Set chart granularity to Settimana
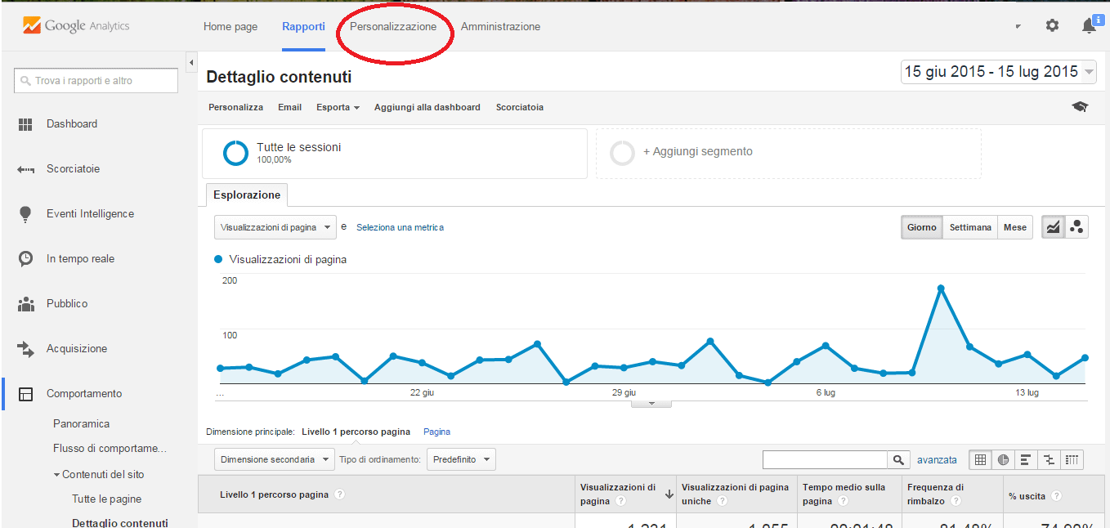 click(970, 227)
